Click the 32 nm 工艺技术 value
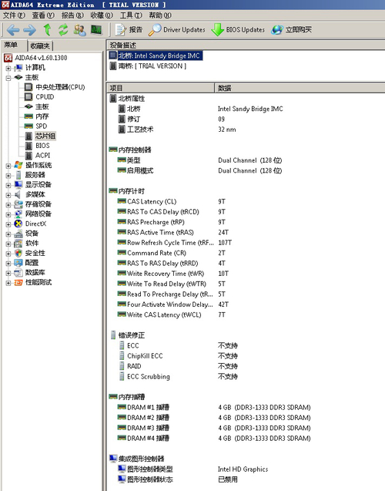 [x=226, y=129]
